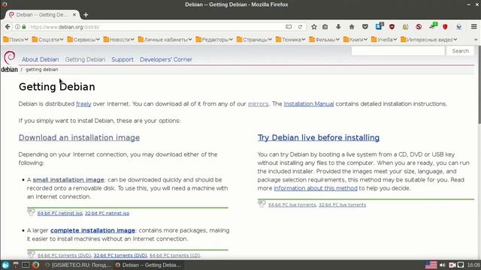Expand the Книги bookmarks folder
This screenshot has width=481, height=270.
coord(355,40)
